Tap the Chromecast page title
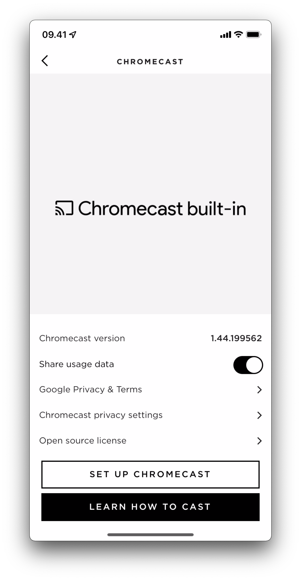This screenshot has height=580, width=301. click(x=150, y=62)
